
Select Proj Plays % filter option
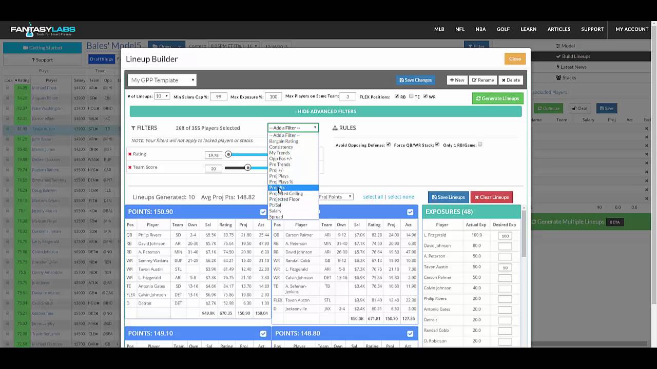pyautogui.click(x=281, y=182)
